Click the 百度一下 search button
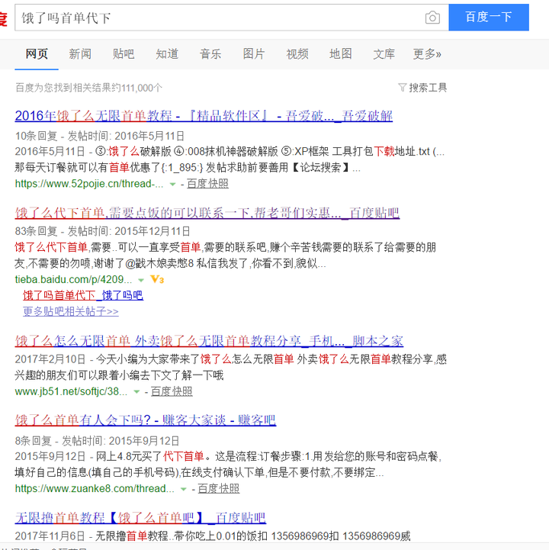The width and height of the screenshot is (549, 550). tap(488, 18)
